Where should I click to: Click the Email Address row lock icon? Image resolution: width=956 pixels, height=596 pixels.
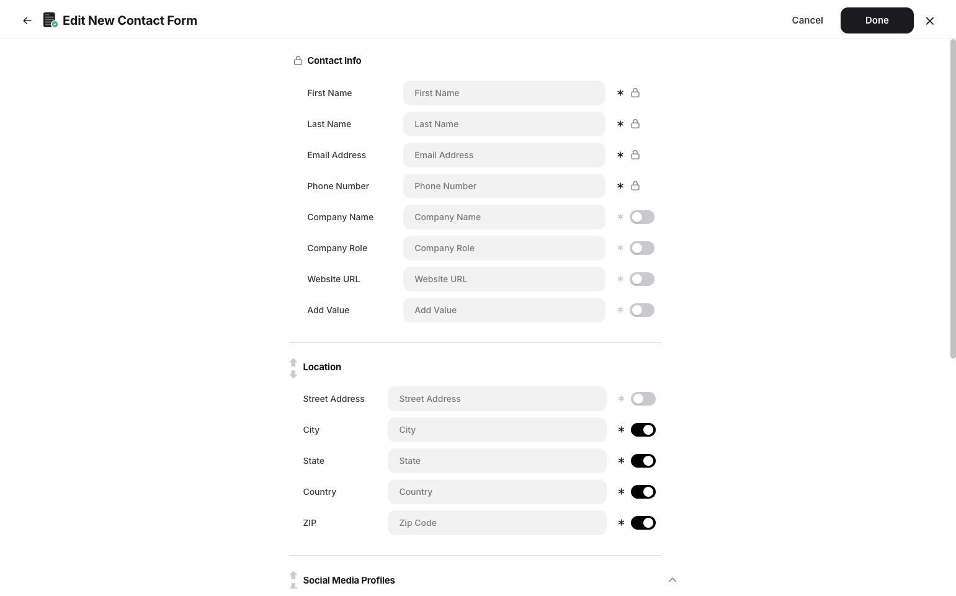point(635,155)
